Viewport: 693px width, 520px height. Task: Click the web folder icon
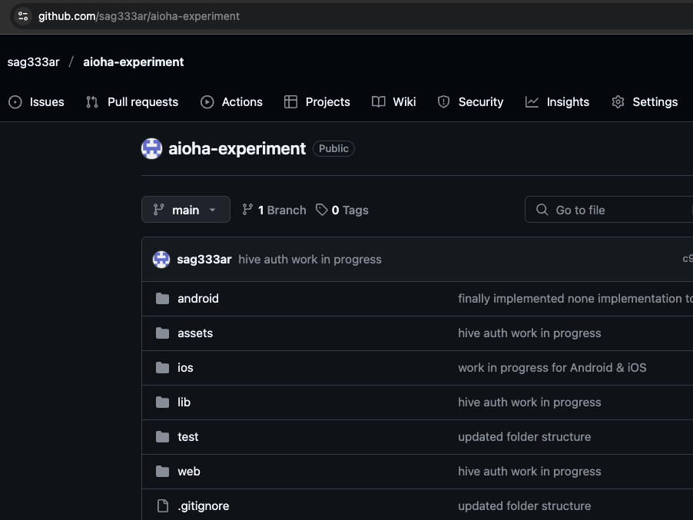(x=163, y=472)
